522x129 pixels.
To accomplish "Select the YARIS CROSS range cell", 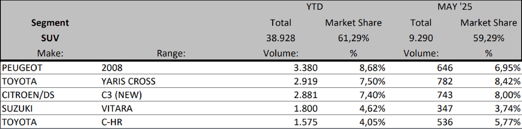I will [128, 81].
